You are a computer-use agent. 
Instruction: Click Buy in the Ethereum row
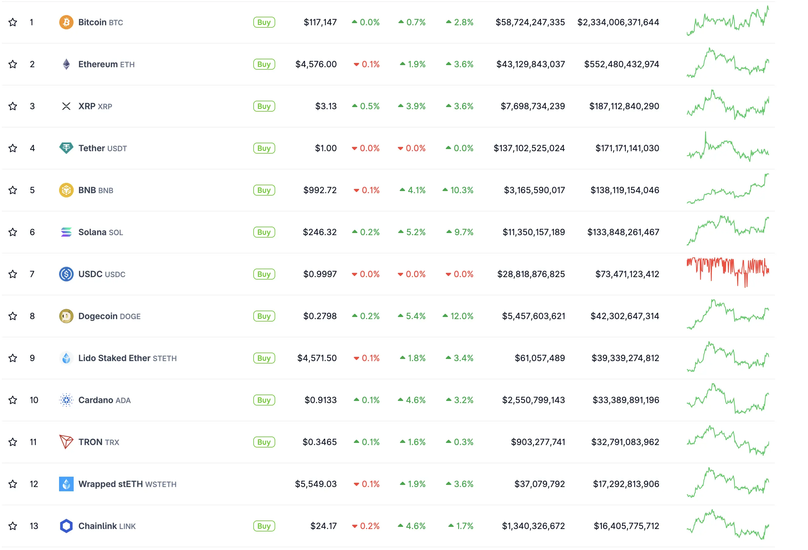[x=264, y=64]
